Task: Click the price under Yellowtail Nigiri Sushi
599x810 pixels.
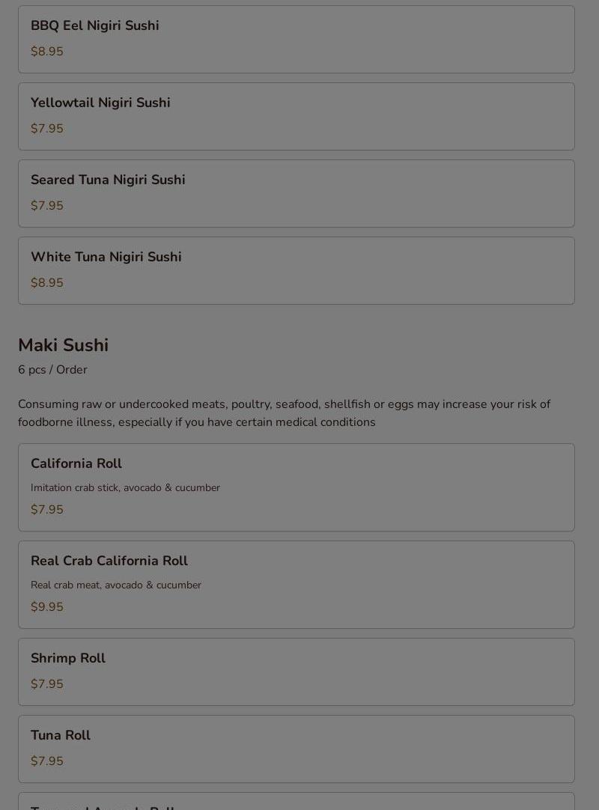Action: pos(47,129)
